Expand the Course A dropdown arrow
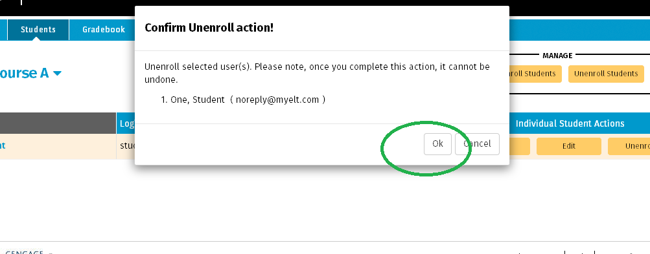This screenshot has height=254, width=650. click(x=58, y=74)
